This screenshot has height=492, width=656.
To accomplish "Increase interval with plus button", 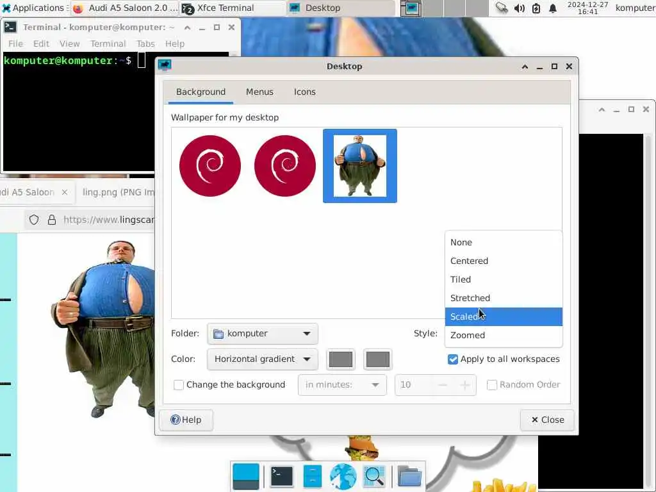I will [464, 385].
